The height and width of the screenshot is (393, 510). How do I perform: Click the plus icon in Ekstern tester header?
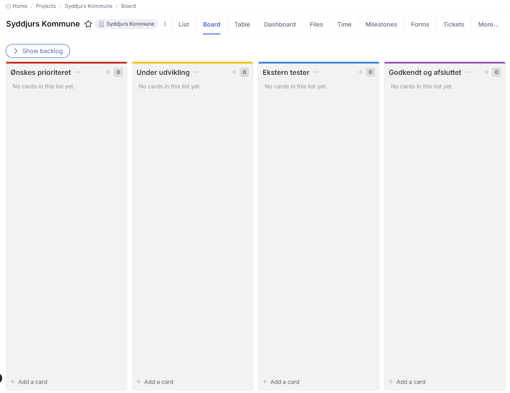[x=360, y=72]
